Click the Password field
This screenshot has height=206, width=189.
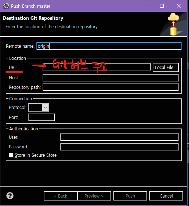(119, 147)
